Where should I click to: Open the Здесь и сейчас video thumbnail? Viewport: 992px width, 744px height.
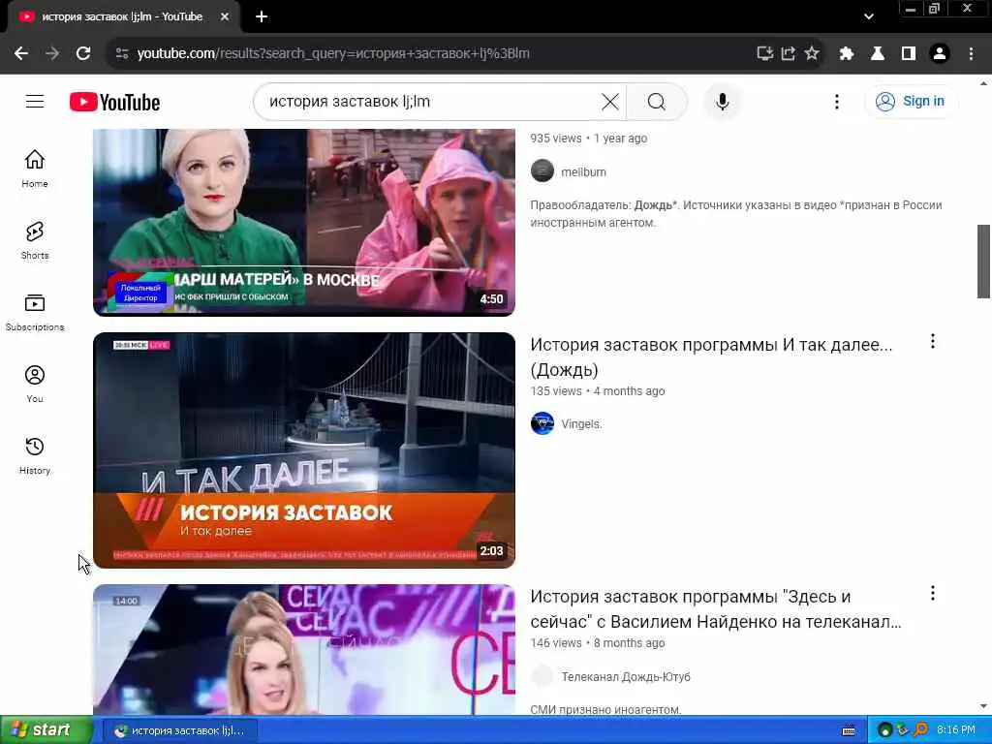pyautogui.click(x=303, y=650)
